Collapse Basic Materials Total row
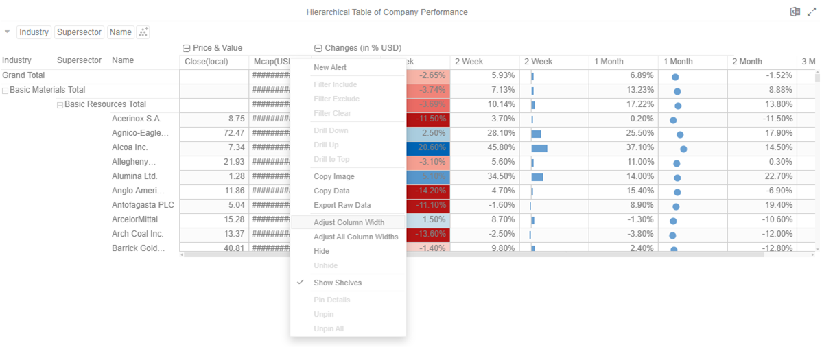 (5, 90)
